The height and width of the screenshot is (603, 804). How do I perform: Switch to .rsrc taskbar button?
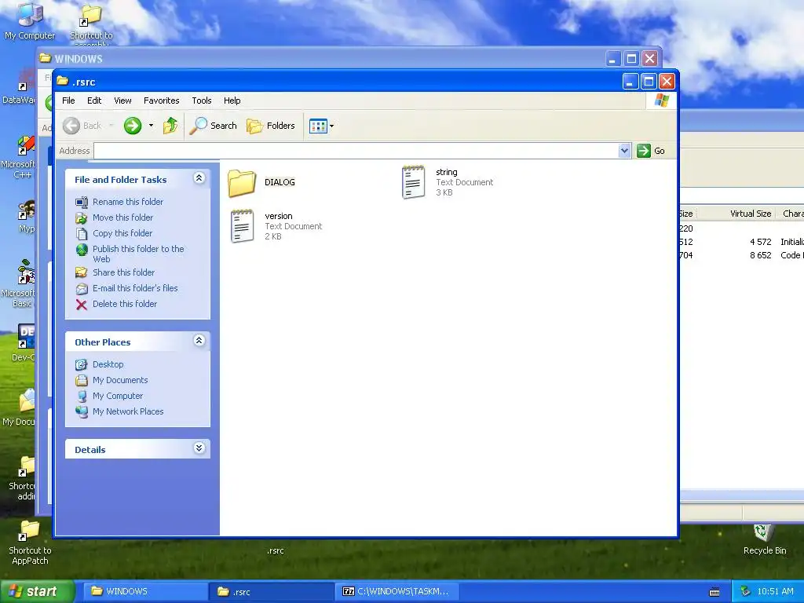click(272, 592)
